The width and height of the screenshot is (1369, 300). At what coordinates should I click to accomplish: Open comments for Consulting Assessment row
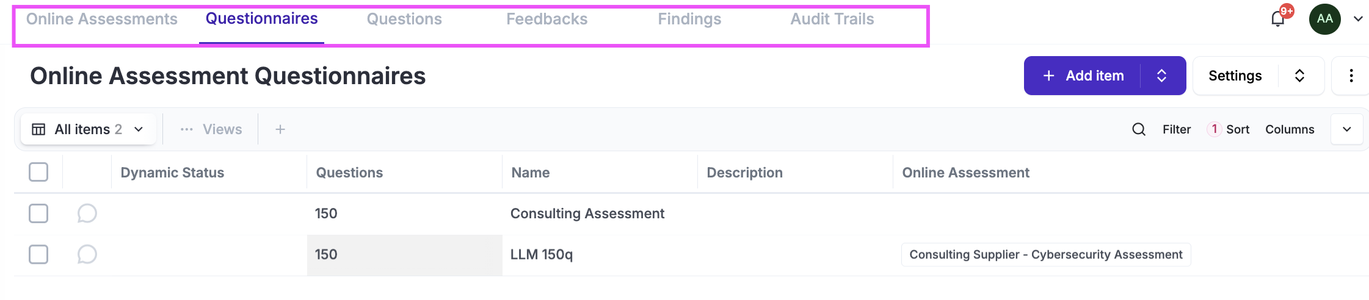point(87,213)
